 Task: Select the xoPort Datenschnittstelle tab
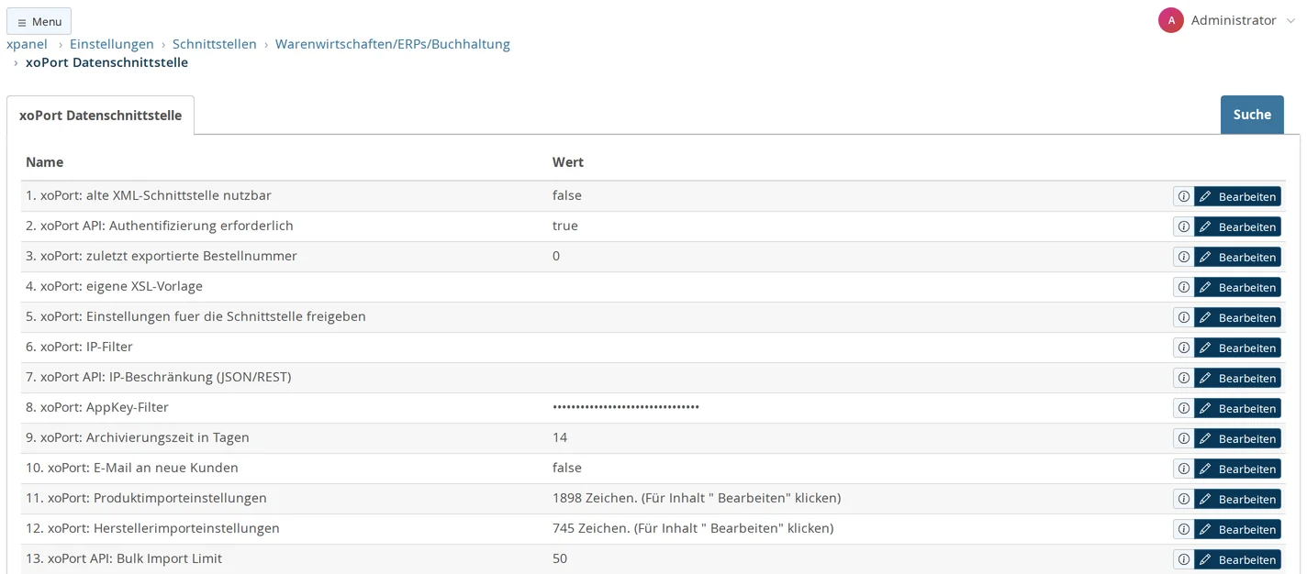tap(100, 116)
